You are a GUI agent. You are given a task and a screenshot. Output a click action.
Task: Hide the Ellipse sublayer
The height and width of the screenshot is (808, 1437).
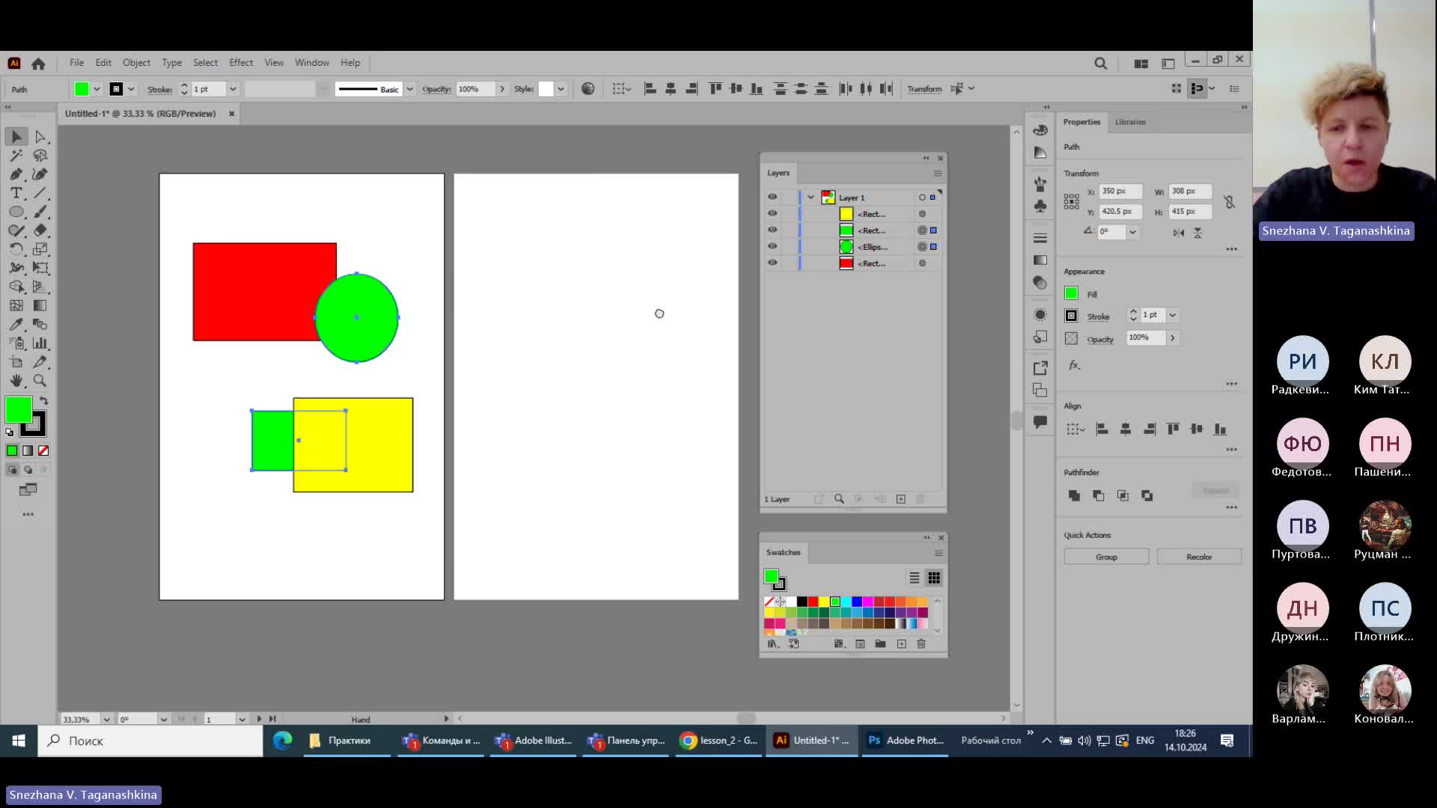coord(772,247)
